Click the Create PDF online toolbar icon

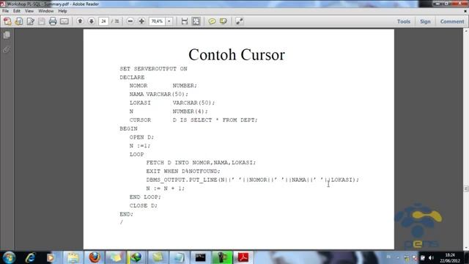tap(7, 21)
